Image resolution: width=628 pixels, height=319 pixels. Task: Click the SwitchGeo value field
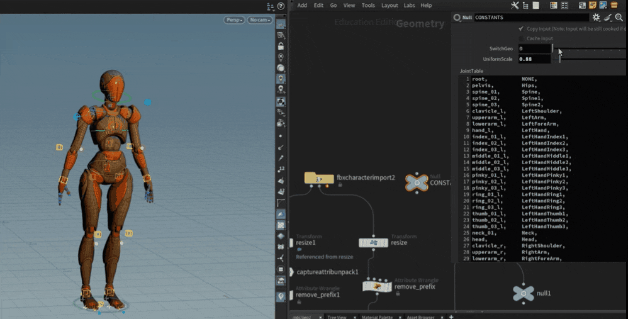point(534,48)
